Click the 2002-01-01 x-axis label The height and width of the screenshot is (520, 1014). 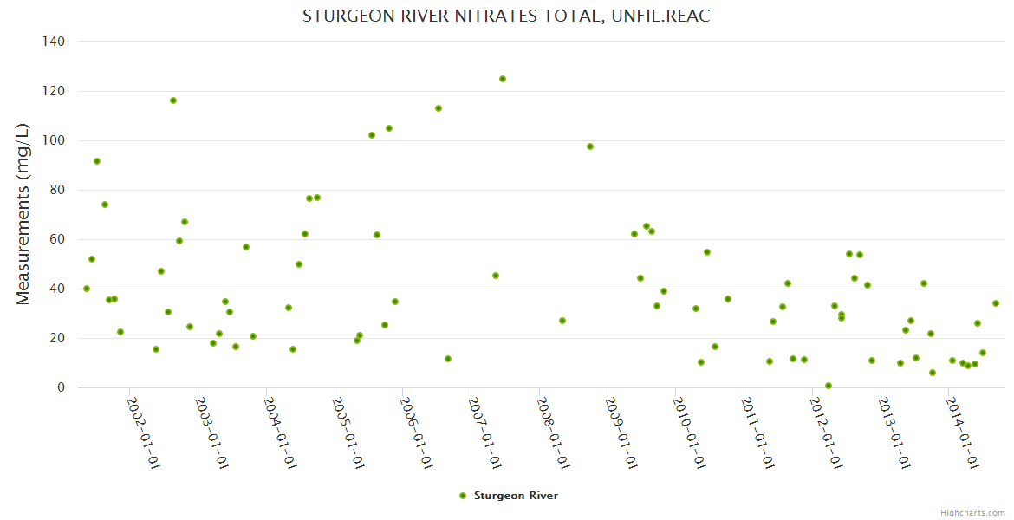(144, 432)
